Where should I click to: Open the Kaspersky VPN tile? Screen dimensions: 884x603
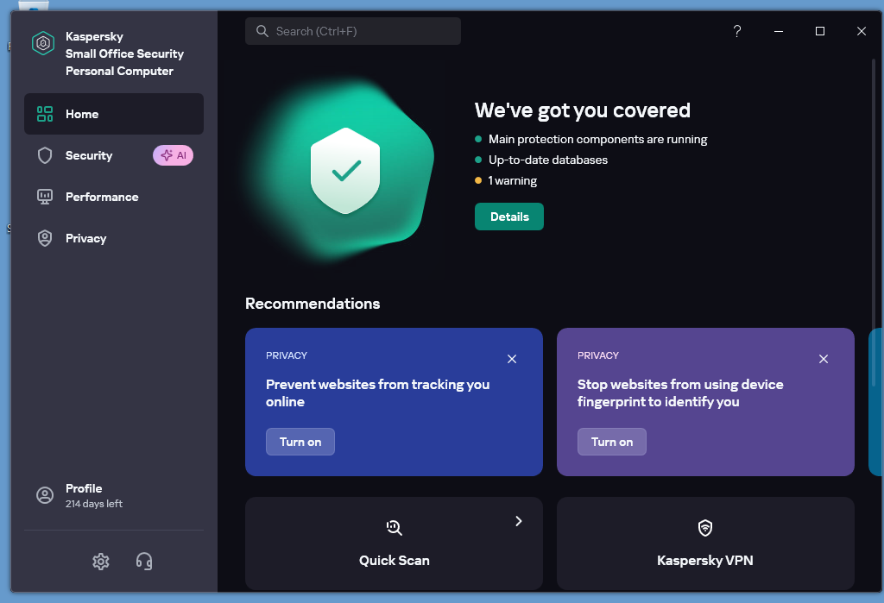click(x=705, y=543)
